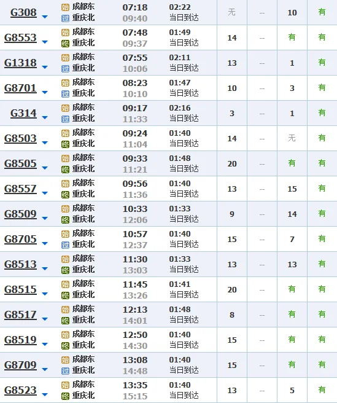
Task: Expand stops list arrow for G308
Action: 45,17
